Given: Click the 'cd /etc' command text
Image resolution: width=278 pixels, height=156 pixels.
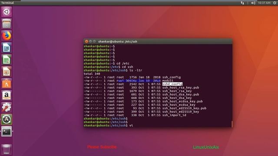Looking at the screenshot, I should click(x=123, y=64).
